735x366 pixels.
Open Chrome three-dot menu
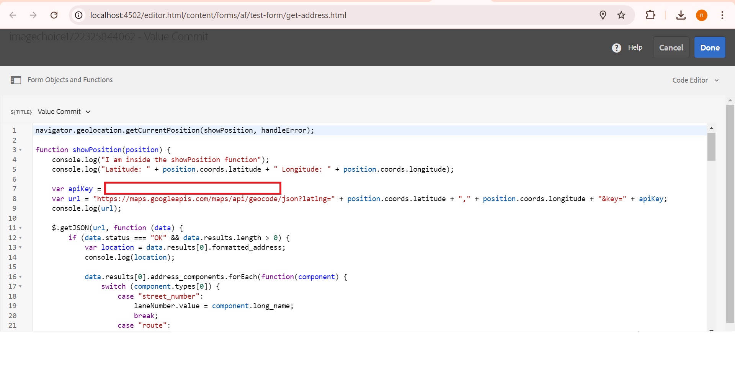722,15
